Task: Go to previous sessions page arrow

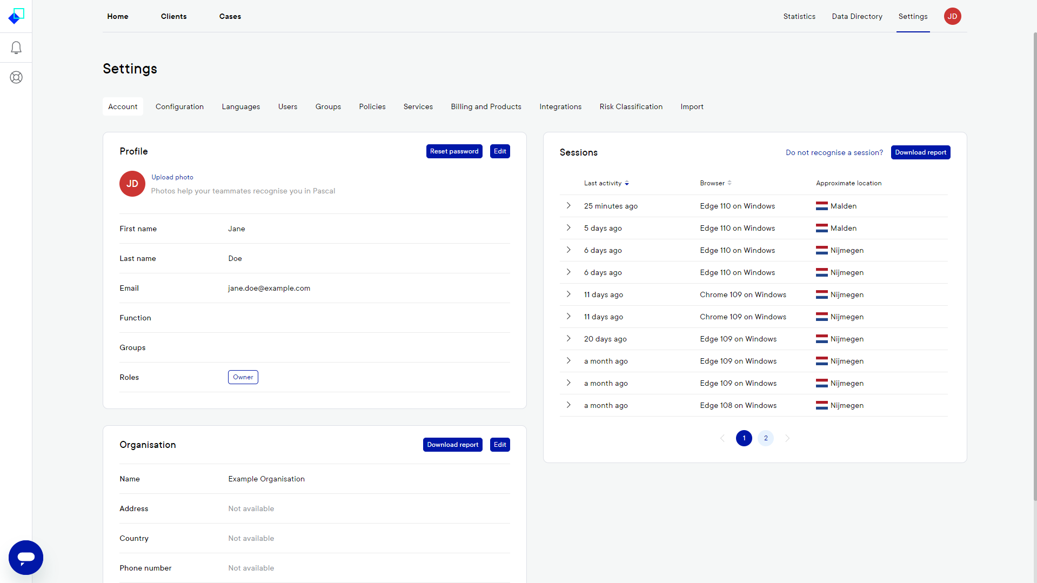Action: (x=722, y=438)
